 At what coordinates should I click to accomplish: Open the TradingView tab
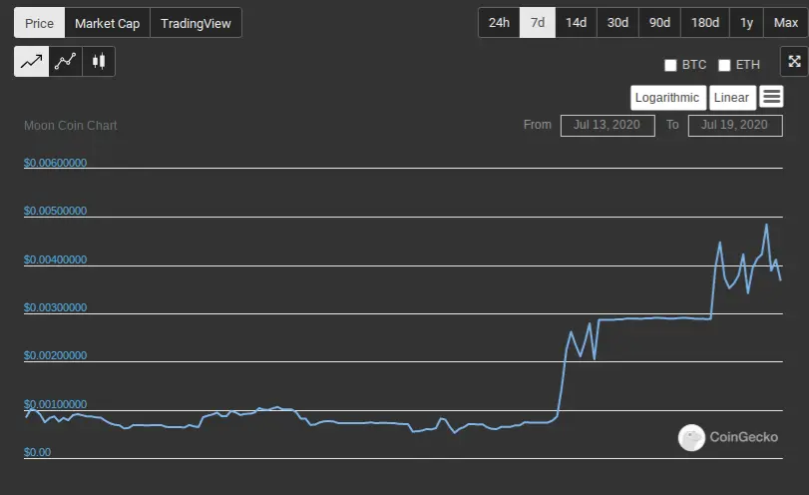[196, 23]
